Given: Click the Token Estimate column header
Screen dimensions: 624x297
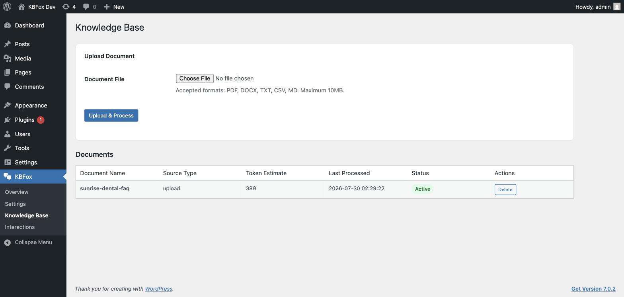Looking at the screenshot, I should click(x=266, y=173).
